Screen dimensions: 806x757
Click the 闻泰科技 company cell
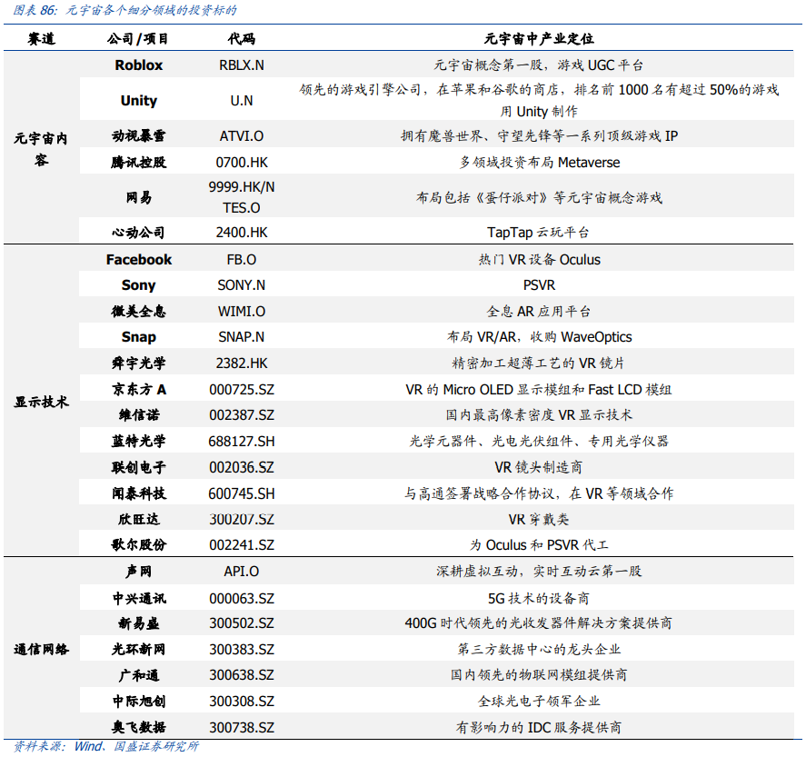click(x=138, y=493)
